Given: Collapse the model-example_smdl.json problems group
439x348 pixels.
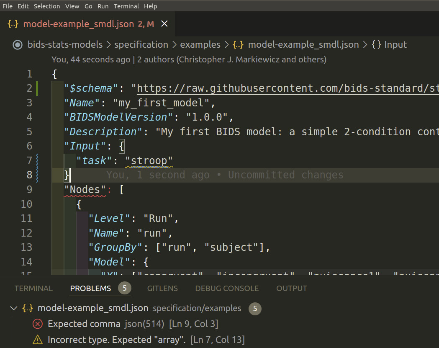Looking at the screenshot, I should [14, 308].
